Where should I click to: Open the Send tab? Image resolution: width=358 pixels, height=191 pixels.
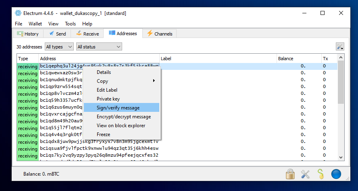point(58,34)
